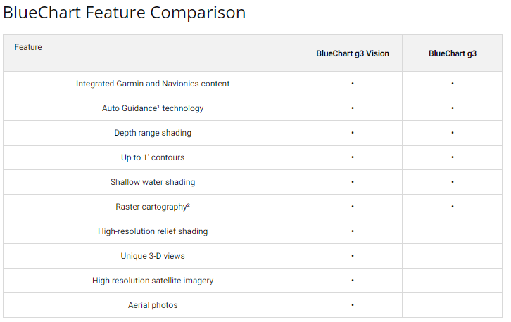Click the Unique 3-D views label
Image resolution: width=511 pixels, height=322 pixels.
[x=153, y=256]
